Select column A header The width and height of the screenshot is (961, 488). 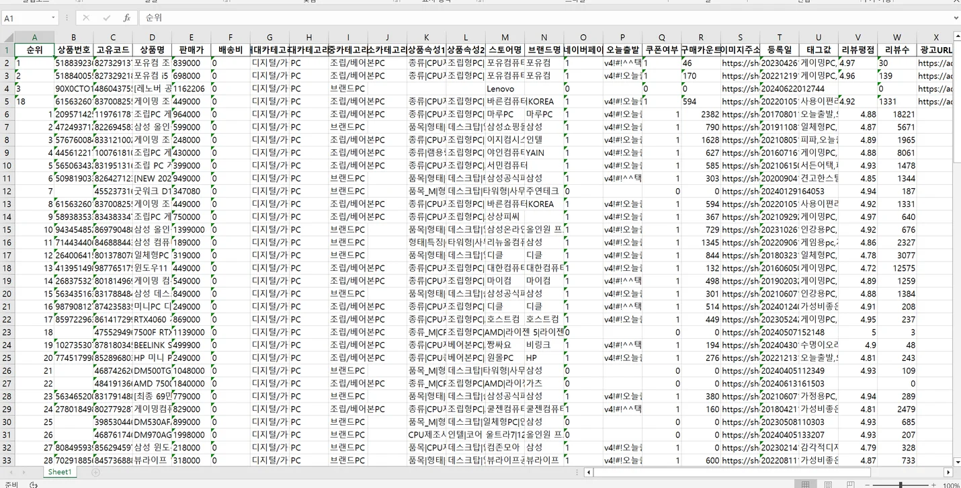pos(34,38)
